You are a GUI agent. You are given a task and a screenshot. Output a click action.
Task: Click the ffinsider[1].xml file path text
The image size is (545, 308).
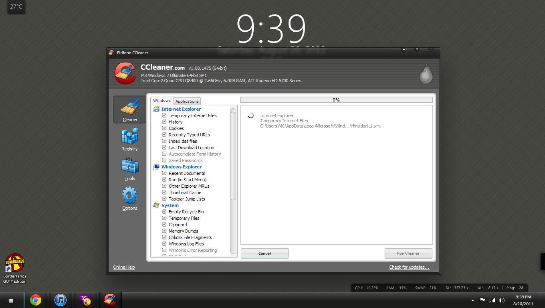tap(320, 126)
